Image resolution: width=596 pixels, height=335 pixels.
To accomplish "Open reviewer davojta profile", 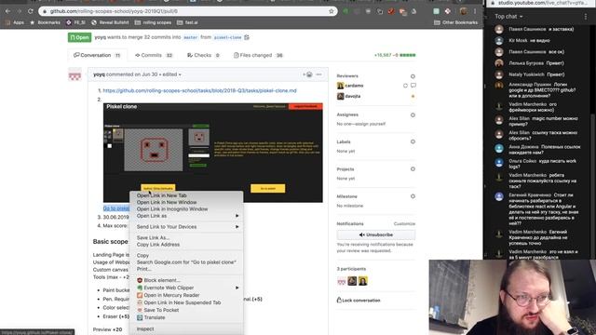I will point(352,96).
